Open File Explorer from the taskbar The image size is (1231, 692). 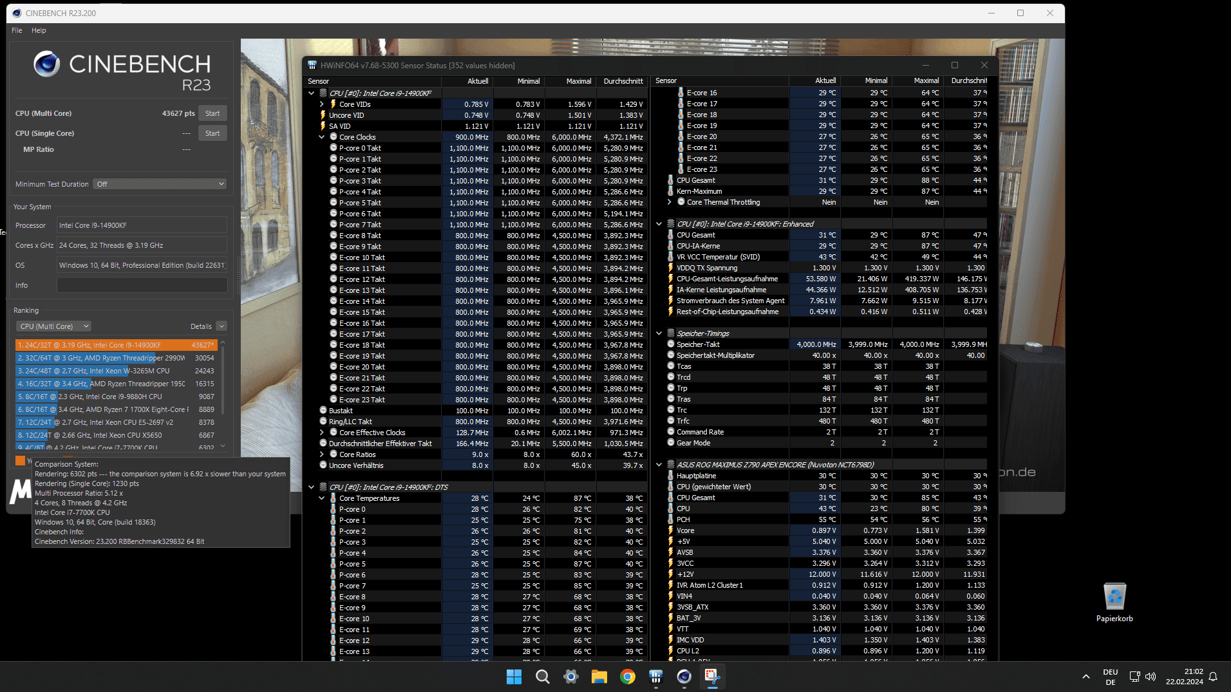coord(599,677)
